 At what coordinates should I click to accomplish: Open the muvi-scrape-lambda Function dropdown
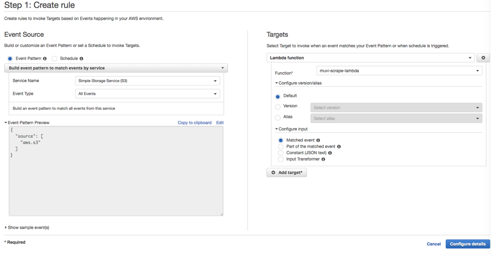coord(399,71)
